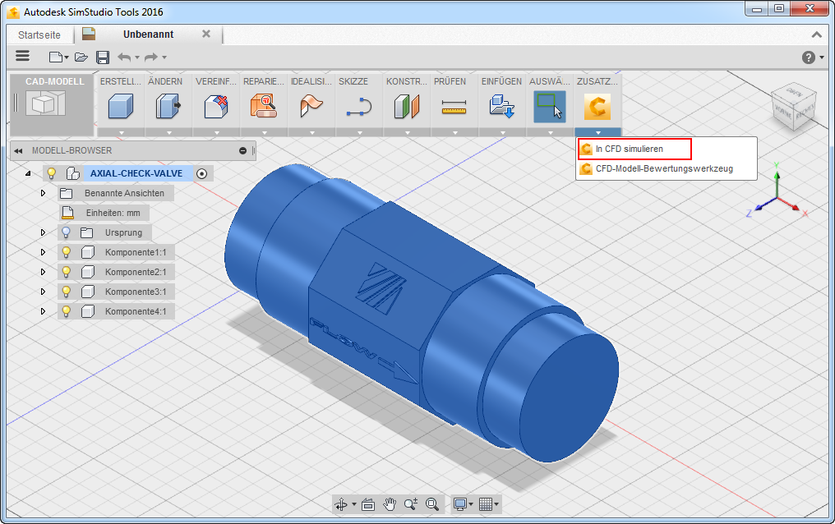Viewport: 835px width, 524px height.
Task: Open the grid settings dropdown arrow
Action: click(496, 504)
